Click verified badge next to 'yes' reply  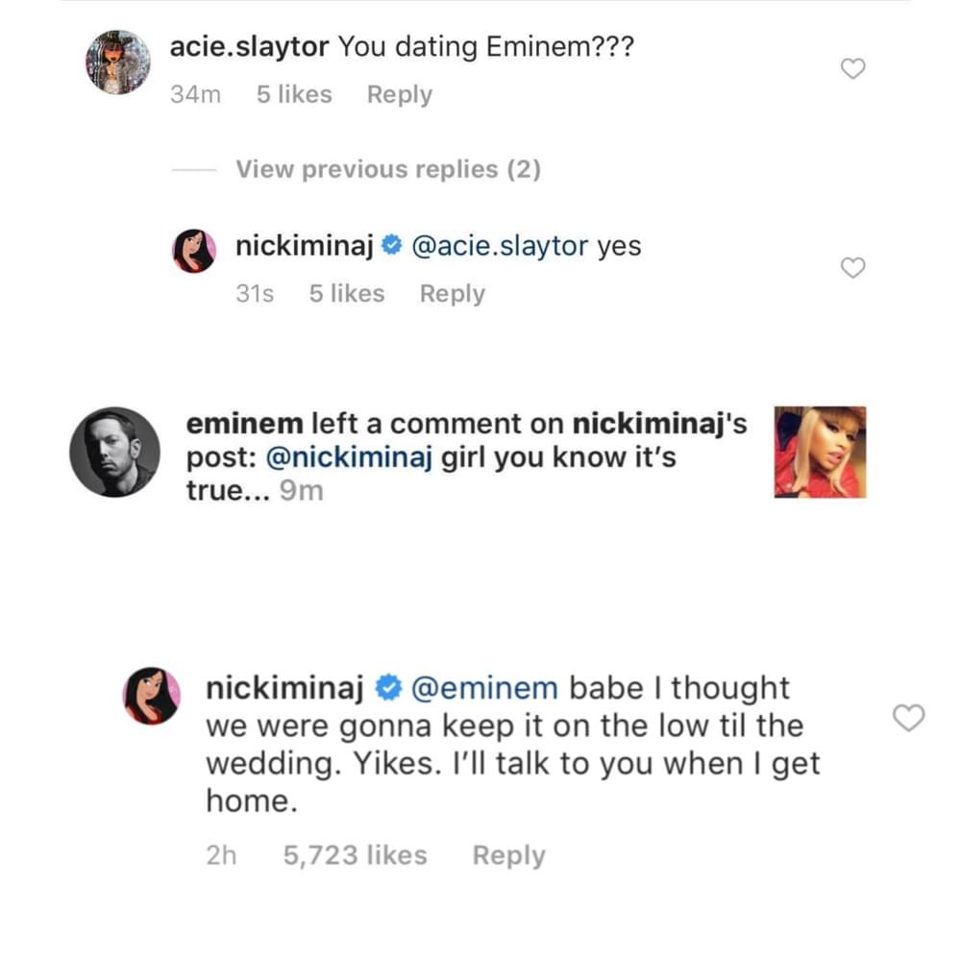click(391, 247)
